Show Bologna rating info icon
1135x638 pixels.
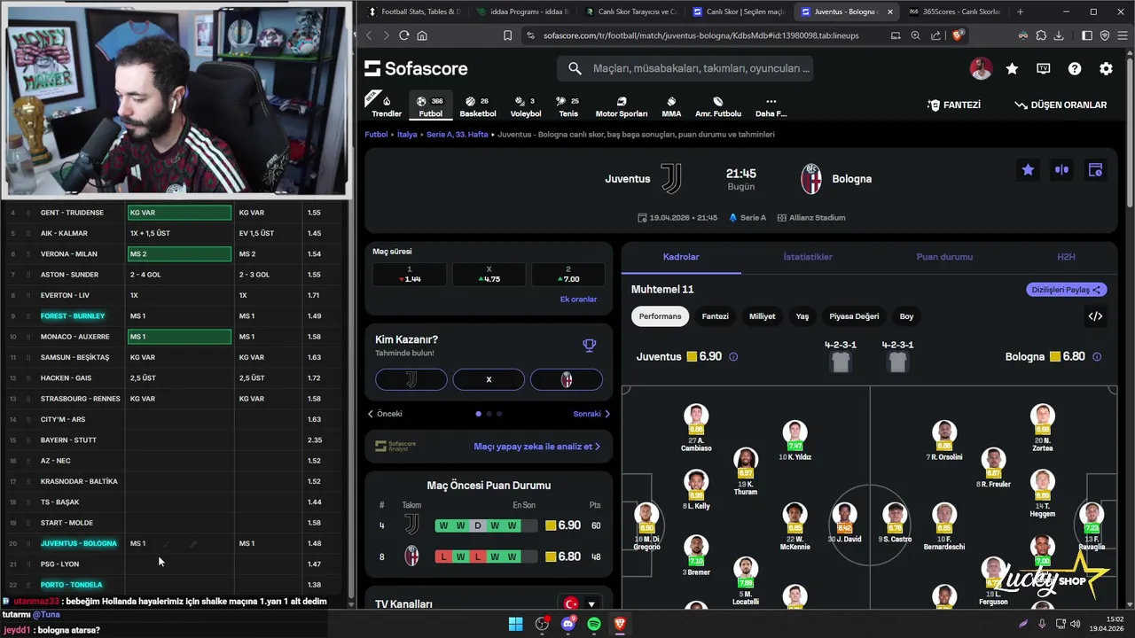[x=1097, y=357]
